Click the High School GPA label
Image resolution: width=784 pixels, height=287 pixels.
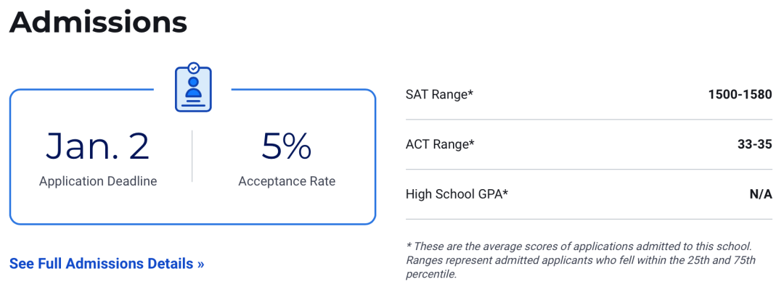click(457, 194)
